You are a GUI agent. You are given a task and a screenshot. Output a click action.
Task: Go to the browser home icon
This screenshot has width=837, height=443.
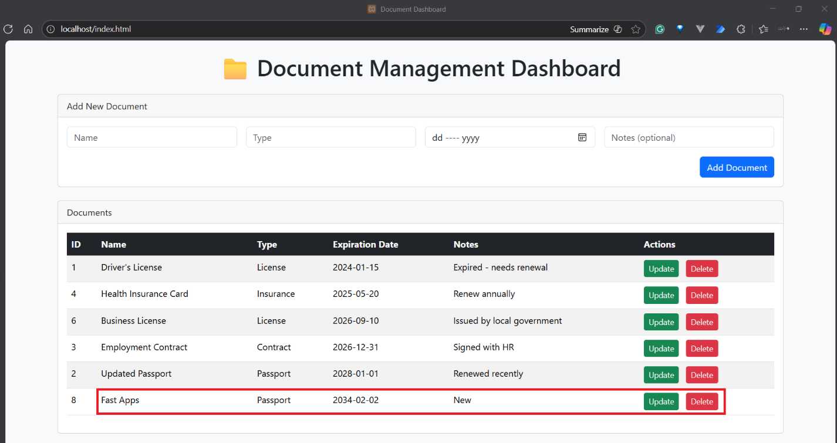click(x=28, y=29)
